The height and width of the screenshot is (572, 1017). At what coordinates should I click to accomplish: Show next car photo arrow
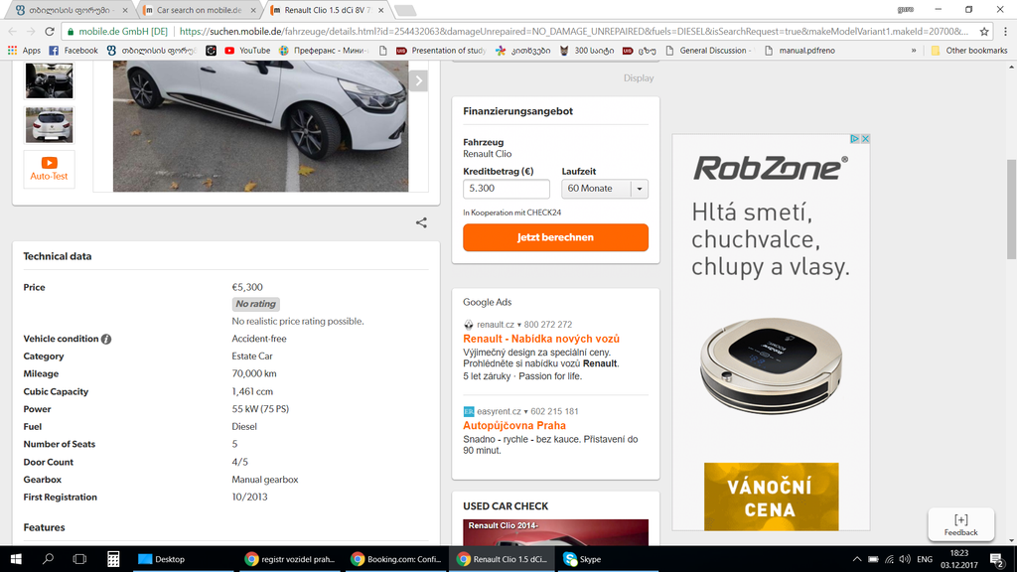click(x=419, y=80)
